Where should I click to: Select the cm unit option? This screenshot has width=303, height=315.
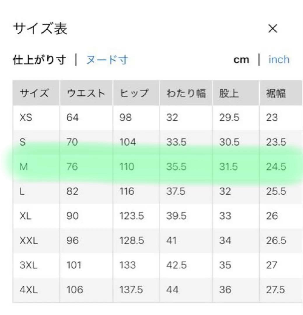point(241,60)
